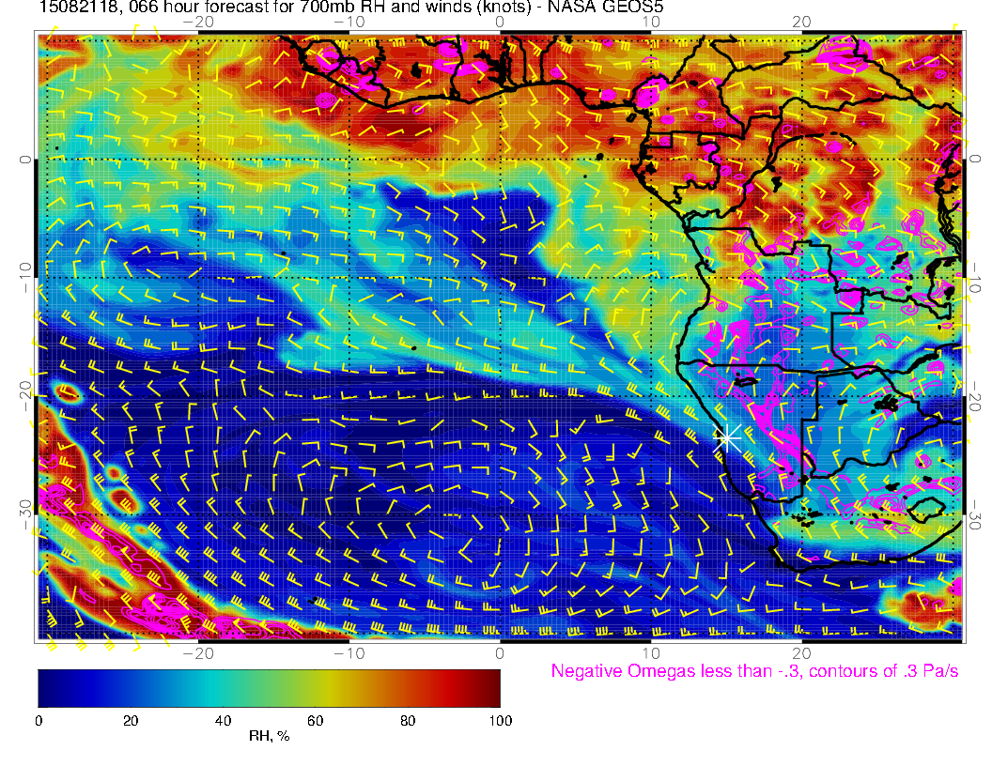This screenshot has width=992, height=766.
Task: Click the small red-ringed oval in the western ocean
Action: point(68,391)
